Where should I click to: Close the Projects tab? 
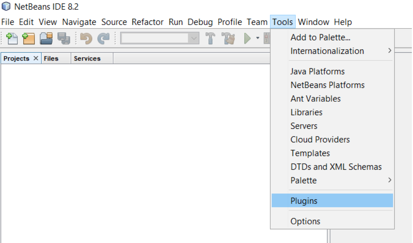click(x=36, y=58)
